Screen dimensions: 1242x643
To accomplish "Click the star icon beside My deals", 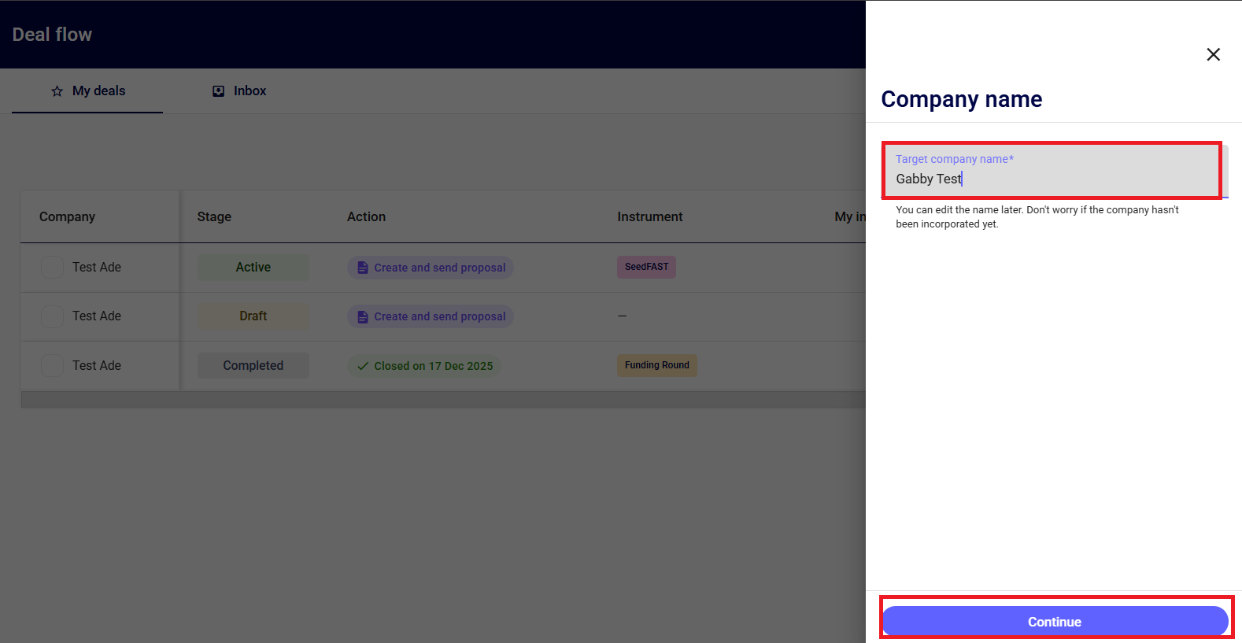I will point(57,91).
